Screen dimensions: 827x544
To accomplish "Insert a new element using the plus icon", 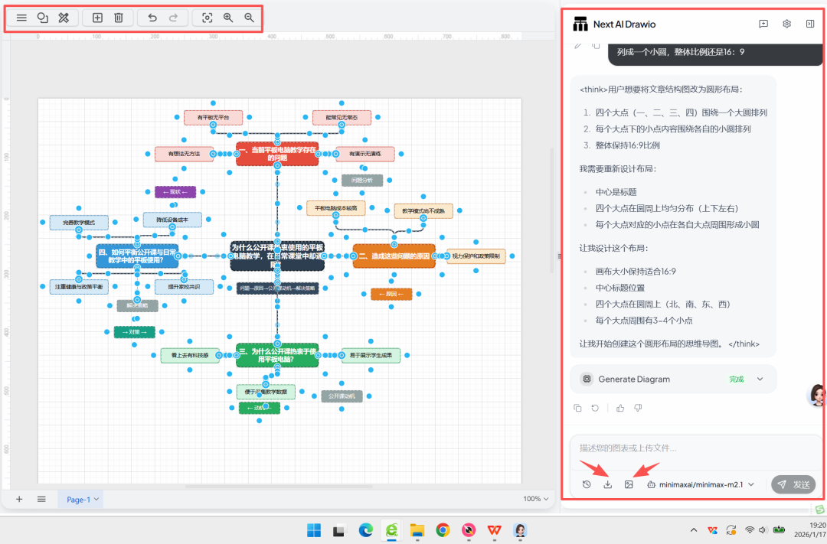I will click(x=97, y=18).
